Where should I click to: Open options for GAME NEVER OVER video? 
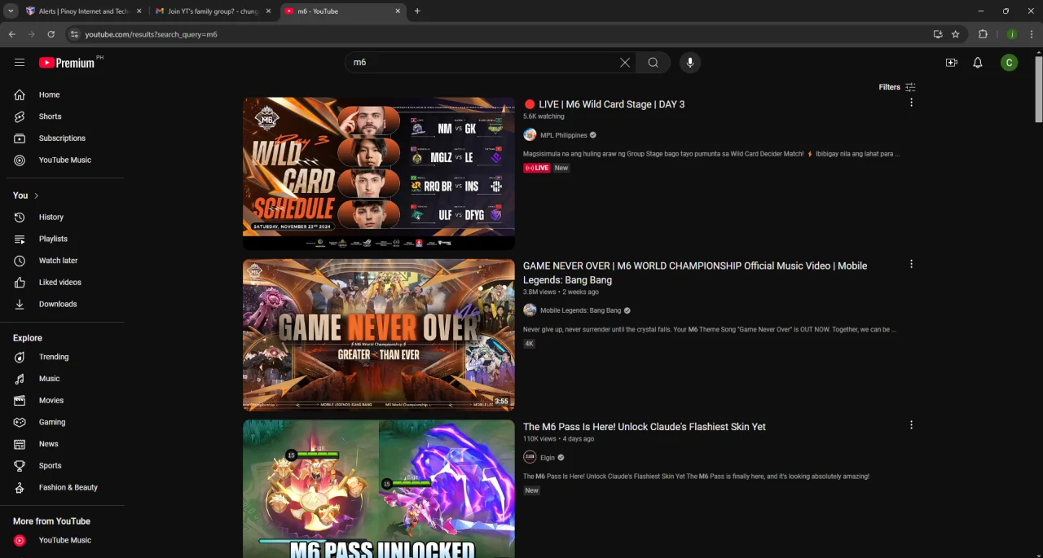(x=911, y=264)
